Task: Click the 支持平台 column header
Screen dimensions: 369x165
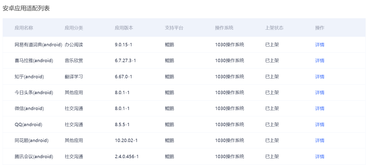Action: 174,28
